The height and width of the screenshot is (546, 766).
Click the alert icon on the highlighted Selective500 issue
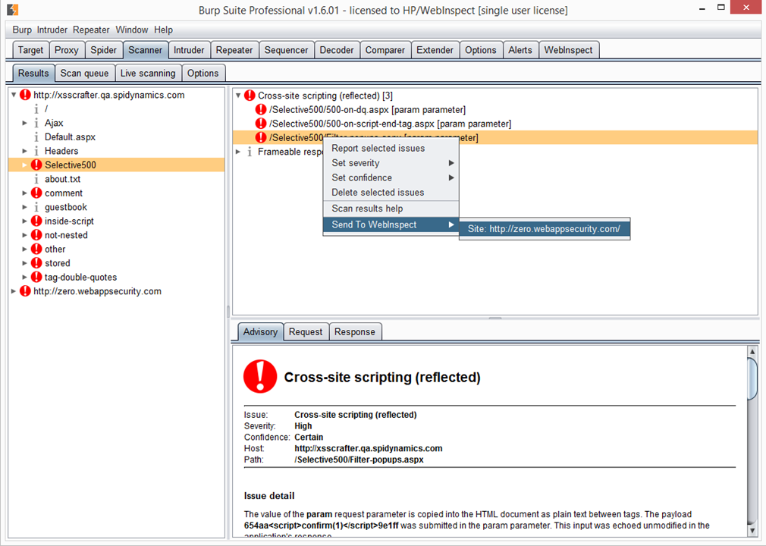(x=261, y=138)
